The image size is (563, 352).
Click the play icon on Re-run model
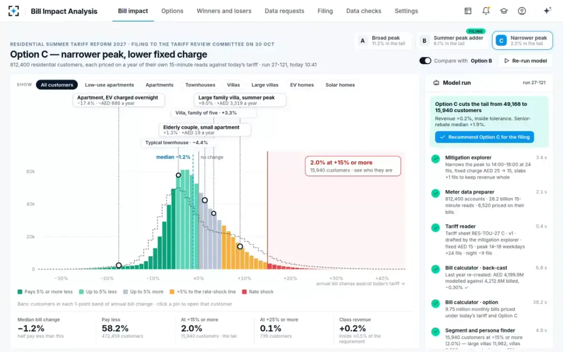point(506,61)
